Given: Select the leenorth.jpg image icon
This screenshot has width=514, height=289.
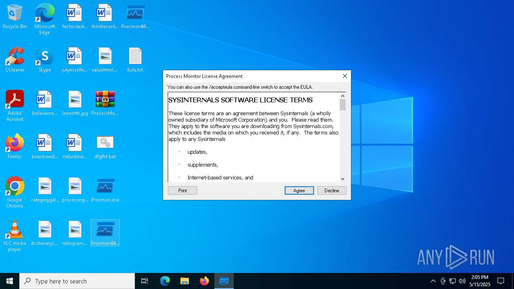Looking at the screenshot, I should point(75,104).
